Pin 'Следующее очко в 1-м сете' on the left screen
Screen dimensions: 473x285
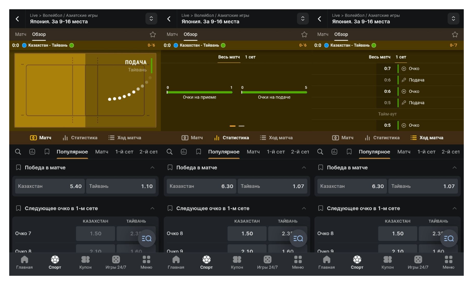[x=18, y=208]
